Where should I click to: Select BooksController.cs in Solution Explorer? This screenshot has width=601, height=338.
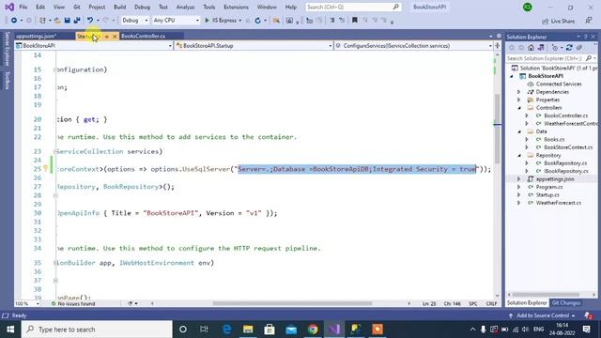[565, 115]
